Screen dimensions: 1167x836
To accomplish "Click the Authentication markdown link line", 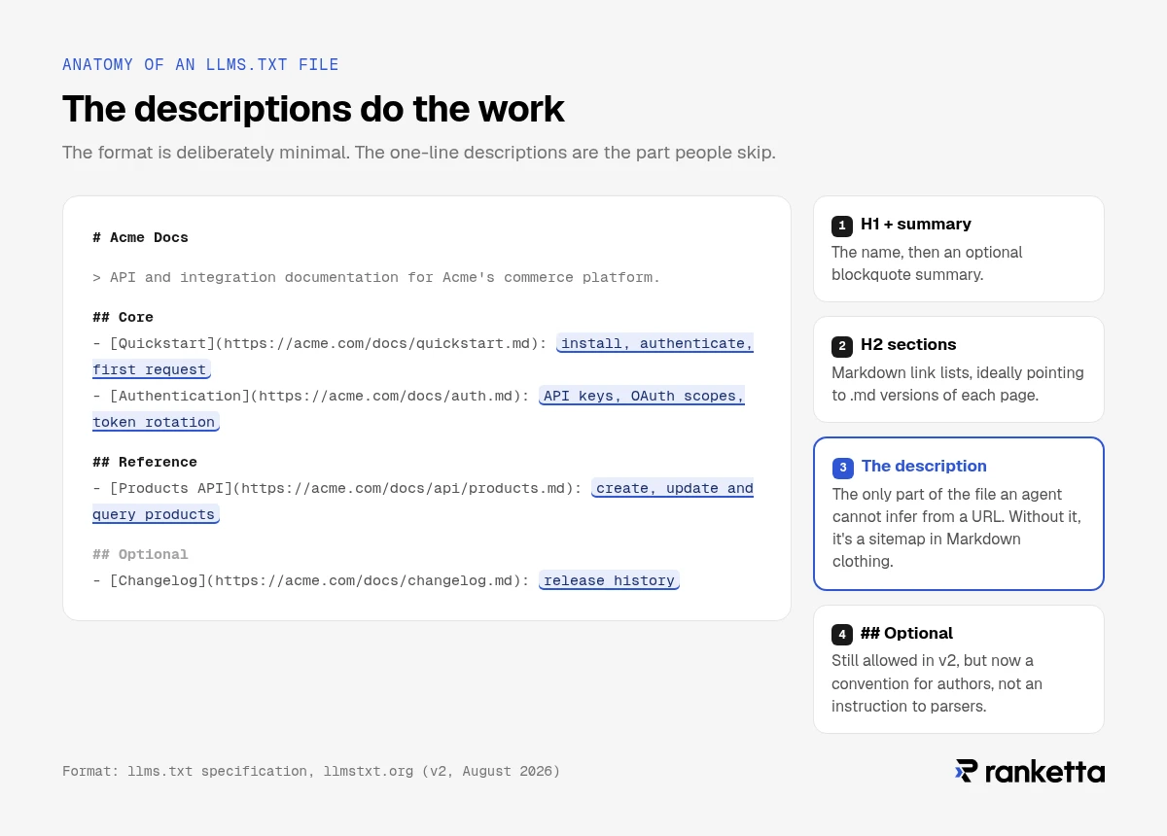I will tap(311, 396).
